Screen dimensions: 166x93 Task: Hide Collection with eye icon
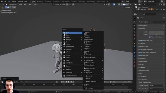tap(164, 9)
